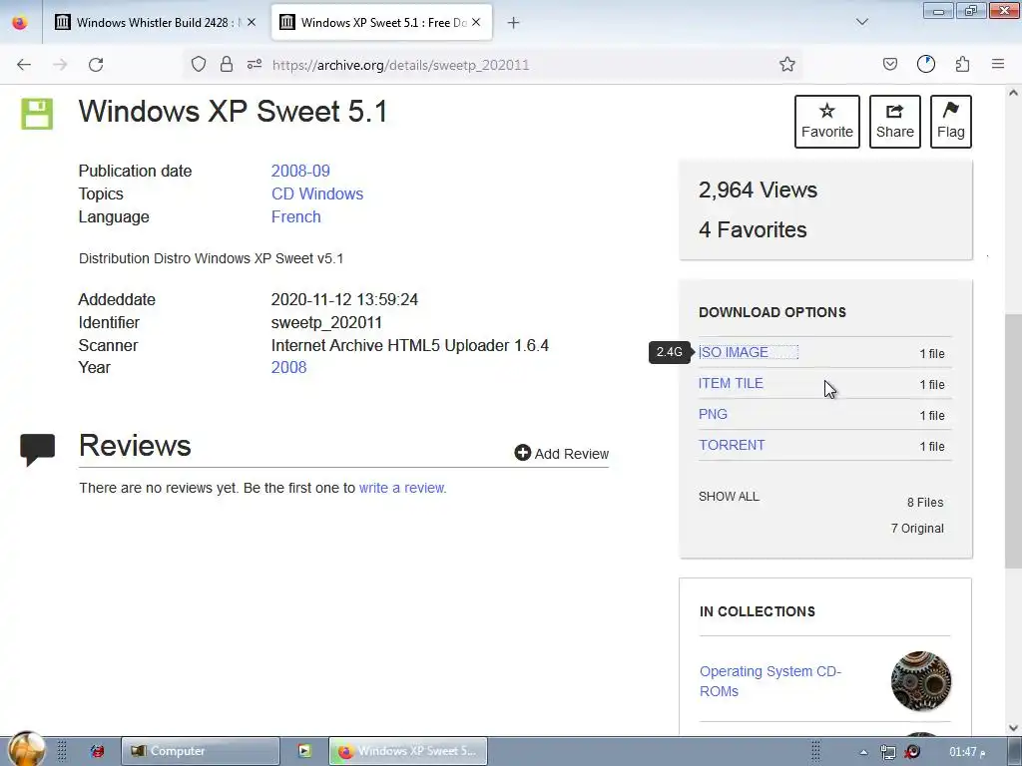Go back using the browser back arrow
Image resolution: width=1022 pixels, height=766 pixels.
point(24,65)
